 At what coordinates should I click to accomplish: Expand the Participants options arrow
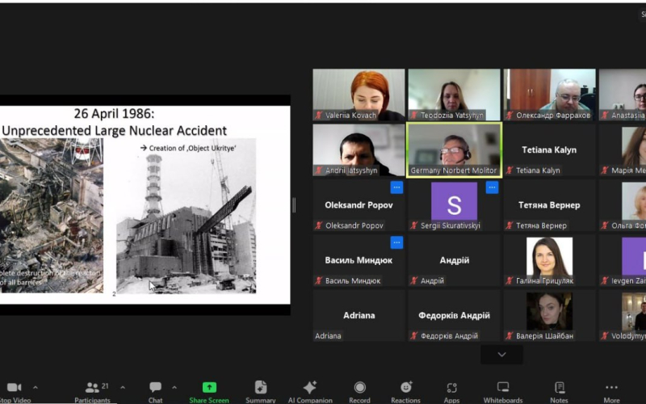pos(123,388)
